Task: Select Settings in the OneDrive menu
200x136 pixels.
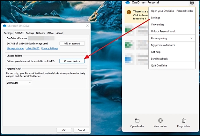Action: click(x=156, y=18)
